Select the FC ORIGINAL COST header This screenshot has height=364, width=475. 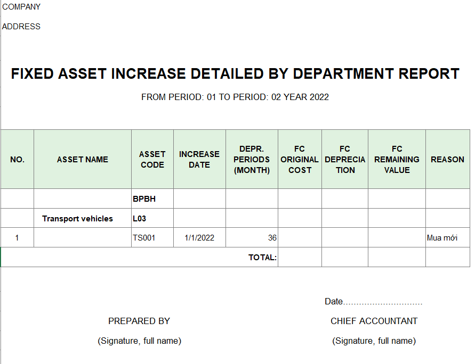(x=300, y=160)
